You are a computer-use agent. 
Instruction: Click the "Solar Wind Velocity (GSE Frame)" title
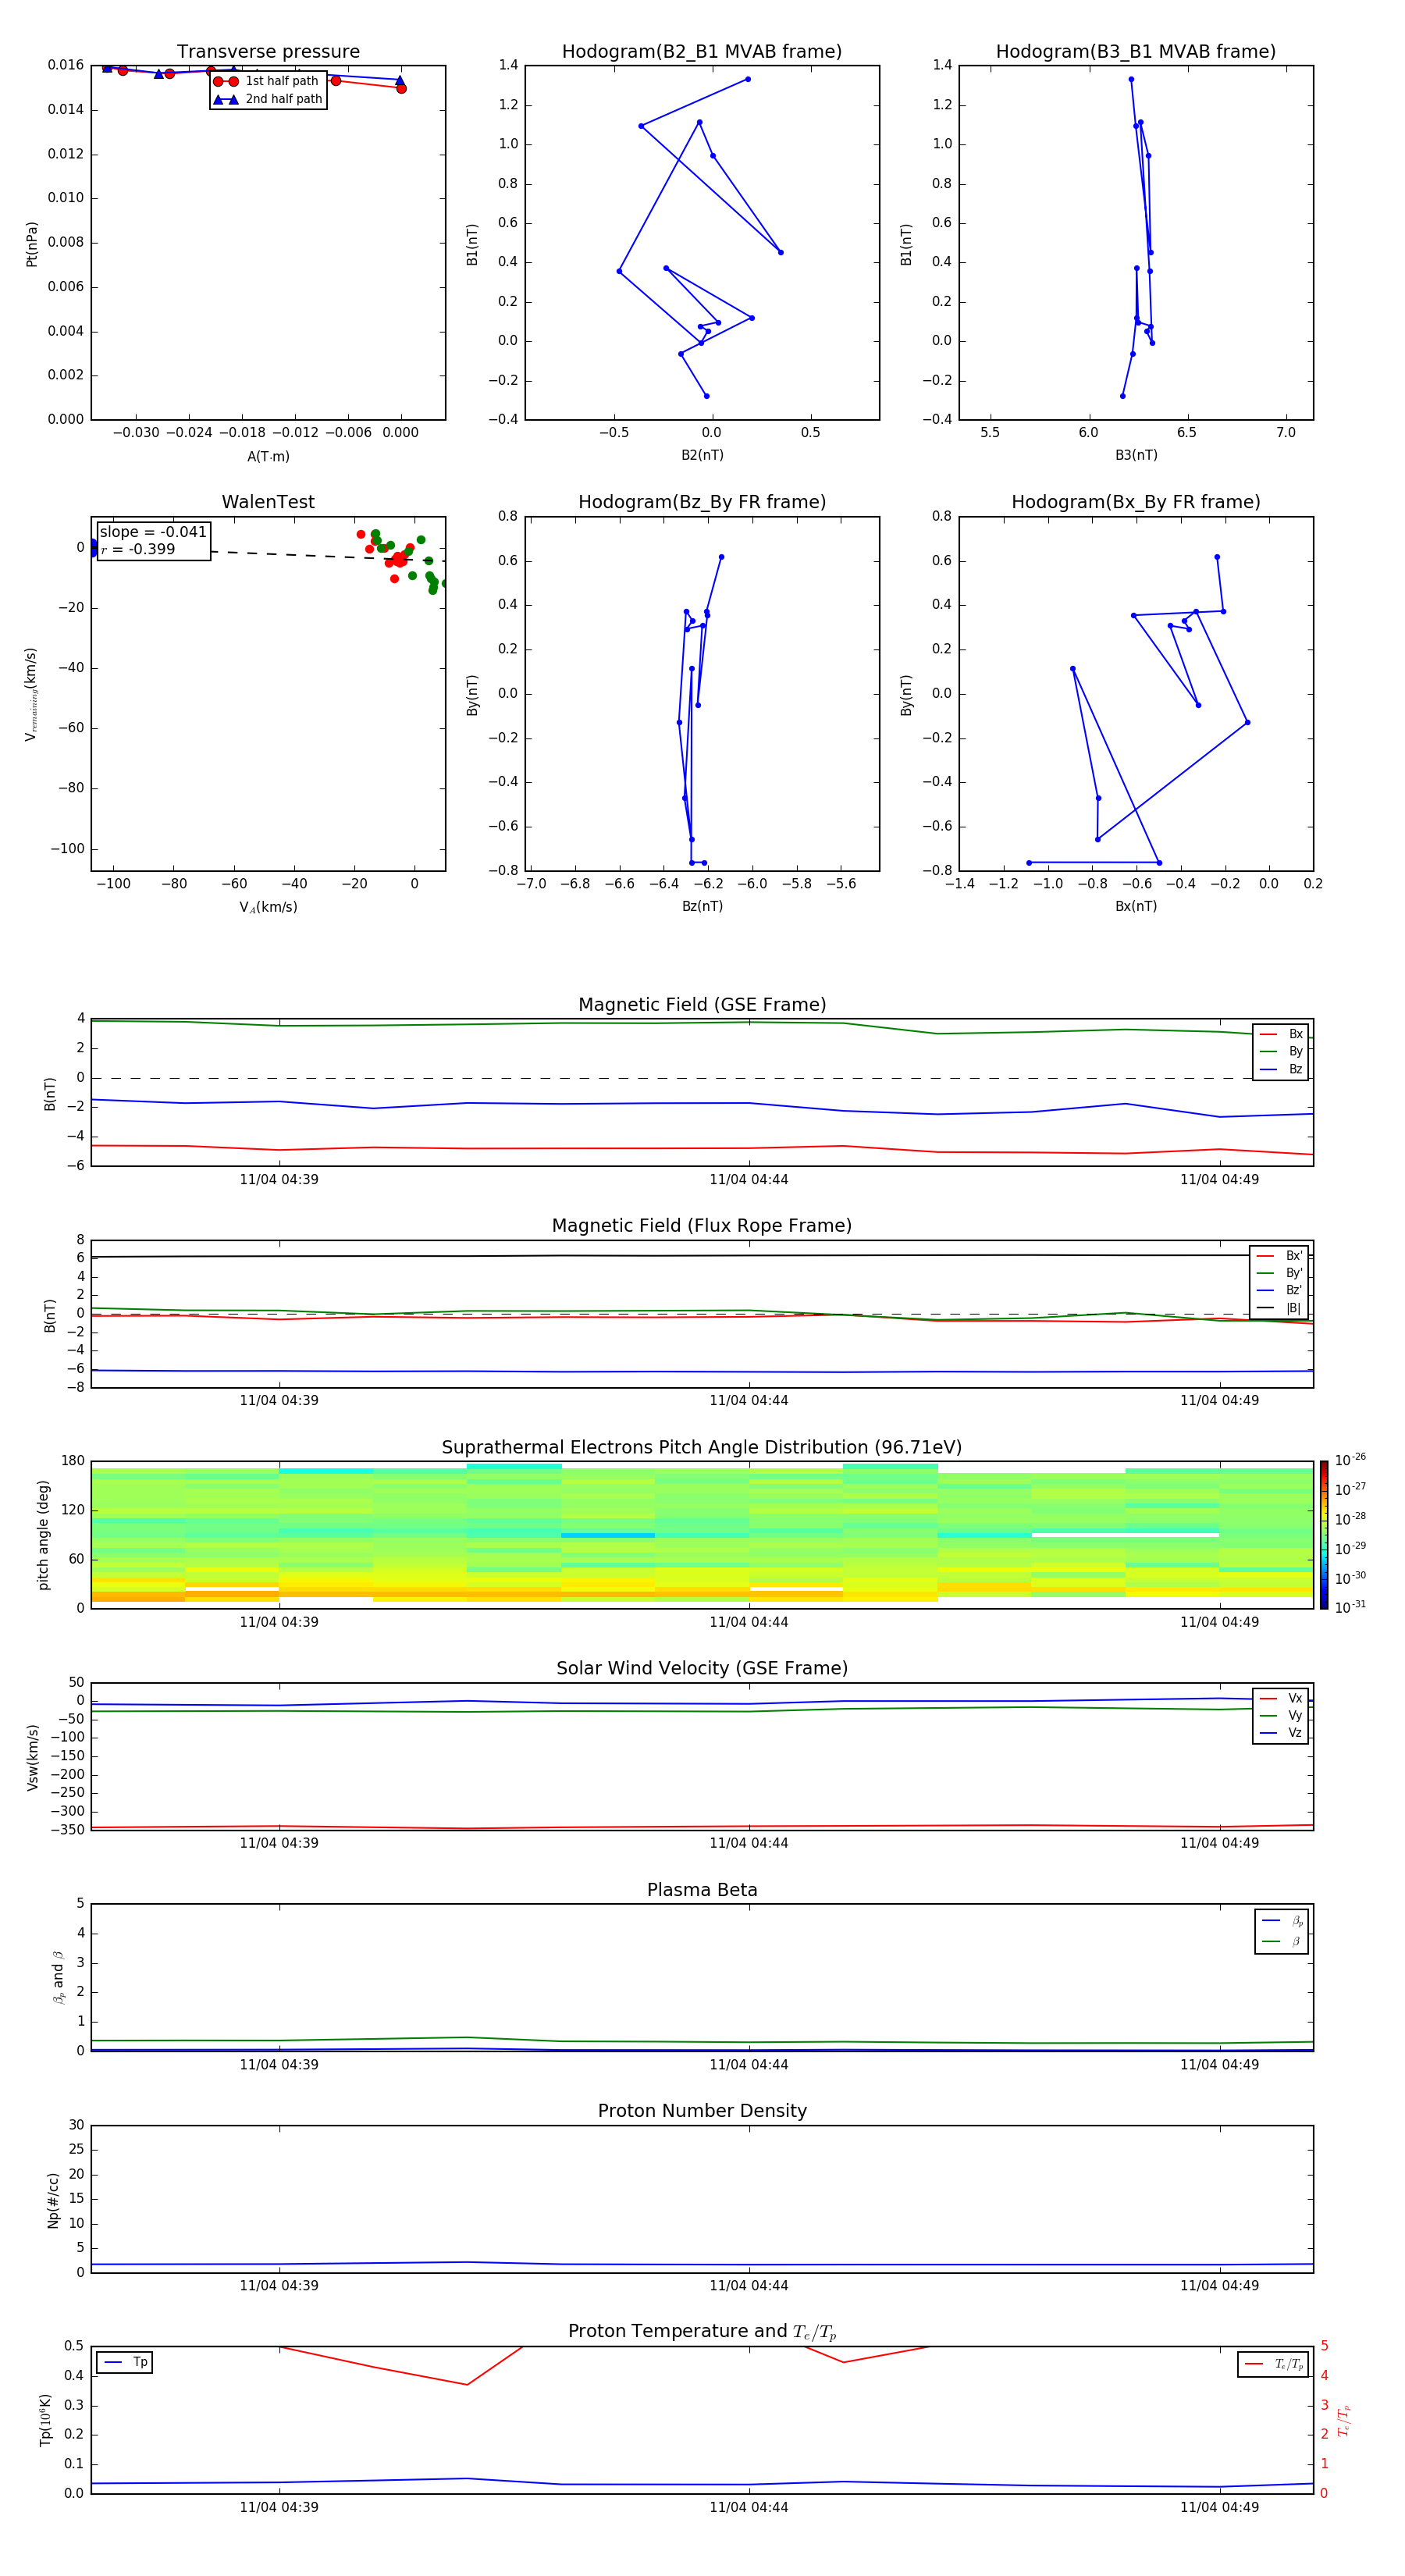(x=702, y=1669)
